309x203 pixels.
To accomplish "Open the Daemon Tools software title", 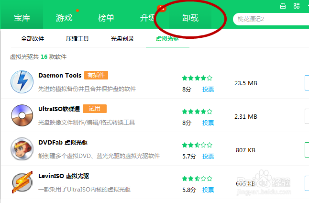I will pyautogui.click(x=60, y=75).
